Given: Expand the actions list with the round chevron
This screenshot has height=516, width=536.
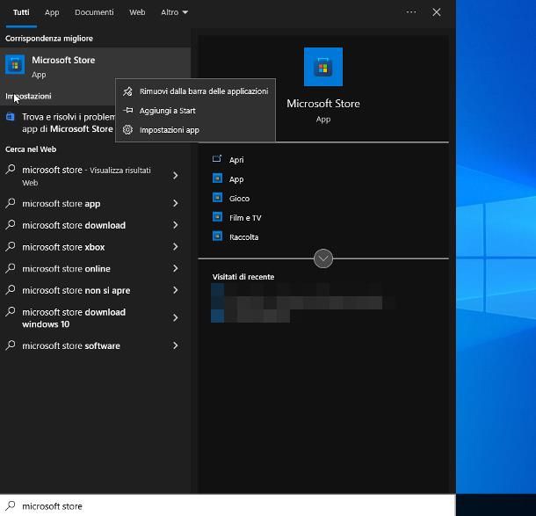Looking at the screenshot, I should click(x=323, y=258).
